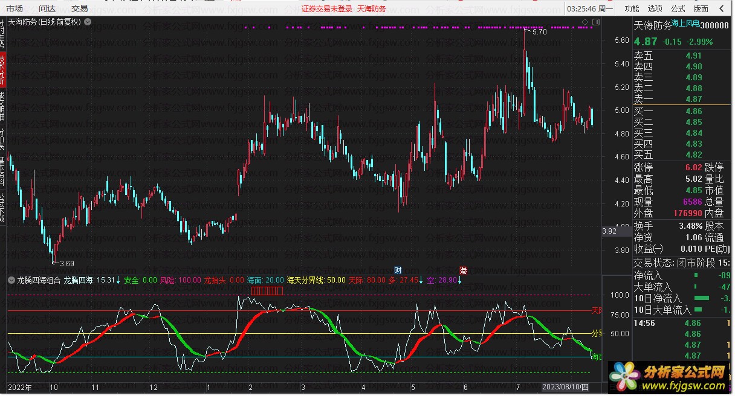Open the 版面 menu

(x=701, y=8)
